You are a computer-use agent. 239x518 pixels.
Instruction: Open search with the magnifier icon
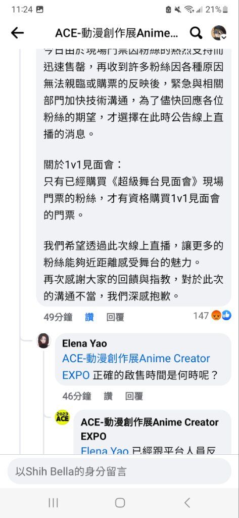pos(196,33)
